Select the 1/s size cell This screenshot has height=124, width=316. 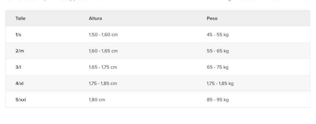click(x=18, y=34)
